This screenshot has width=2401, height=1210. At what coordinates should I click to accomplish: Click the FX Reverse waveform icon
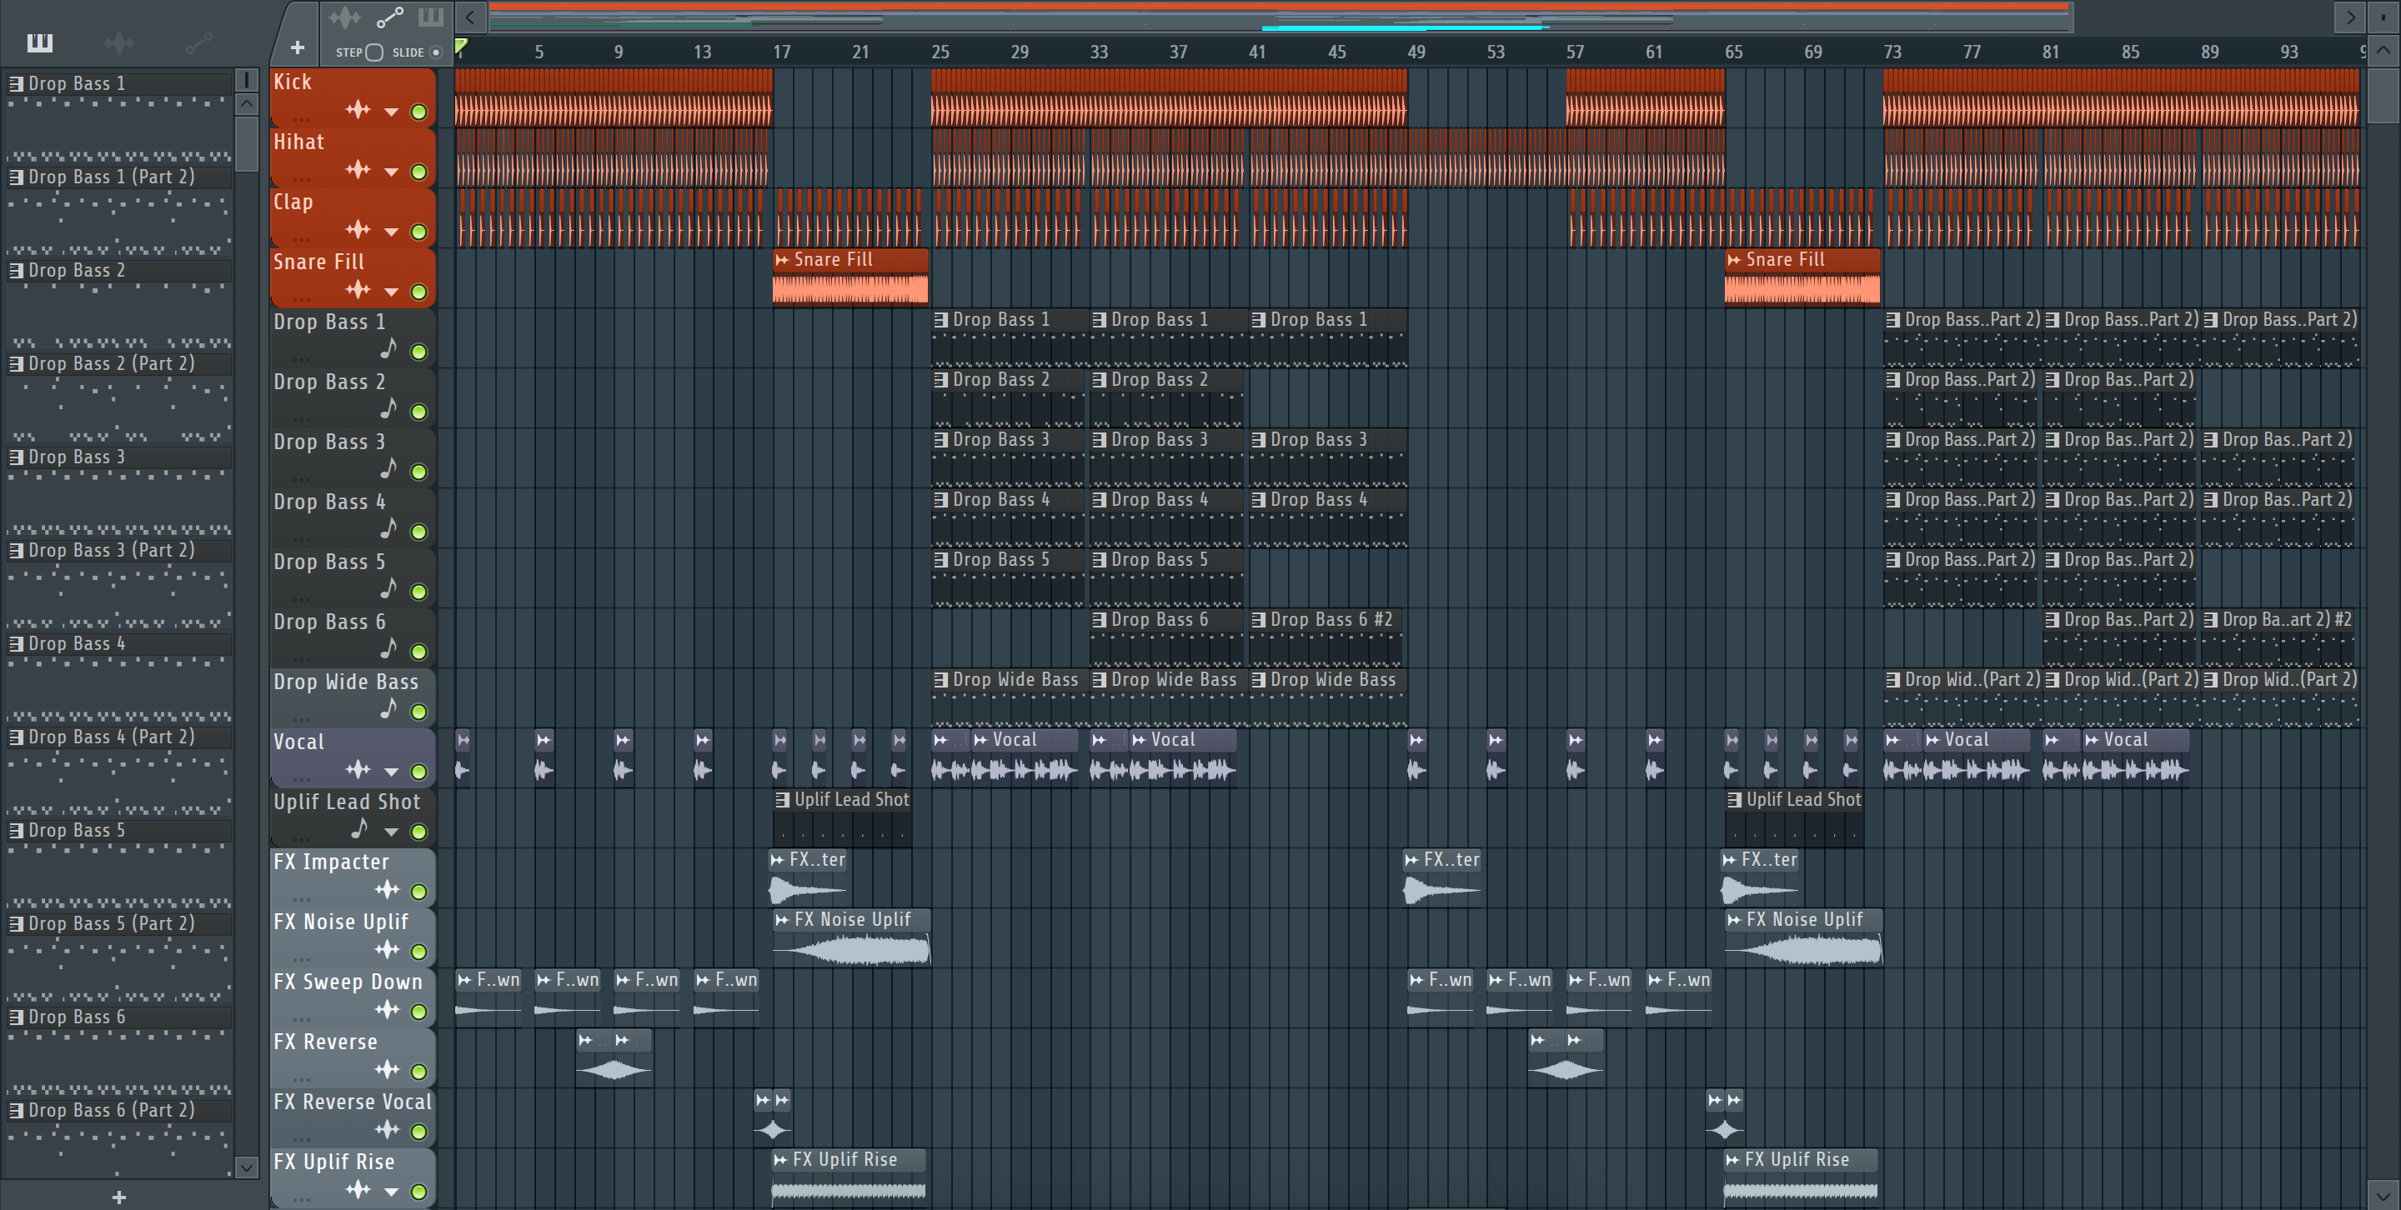(x=387, y=1069)
